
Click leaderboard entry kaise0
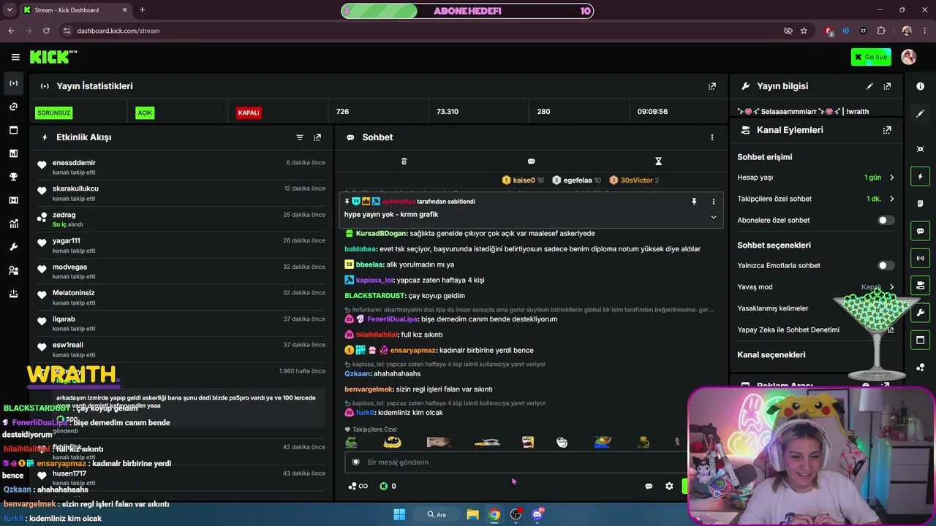[523, 180]
